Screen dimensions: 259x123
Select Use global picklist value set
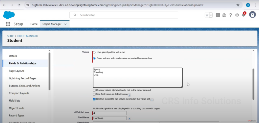[94, 52]
